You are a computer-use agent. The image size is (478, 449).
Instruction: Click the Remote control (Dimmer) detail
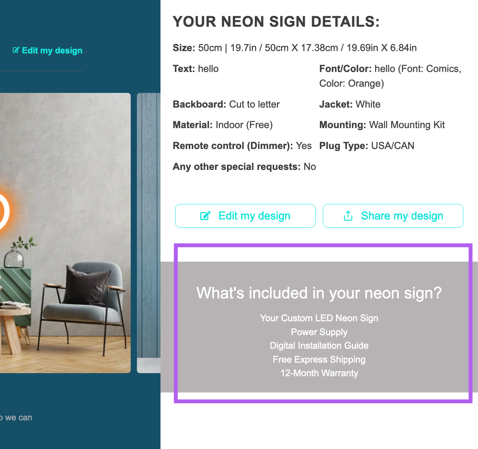click(x=242, y=146)
